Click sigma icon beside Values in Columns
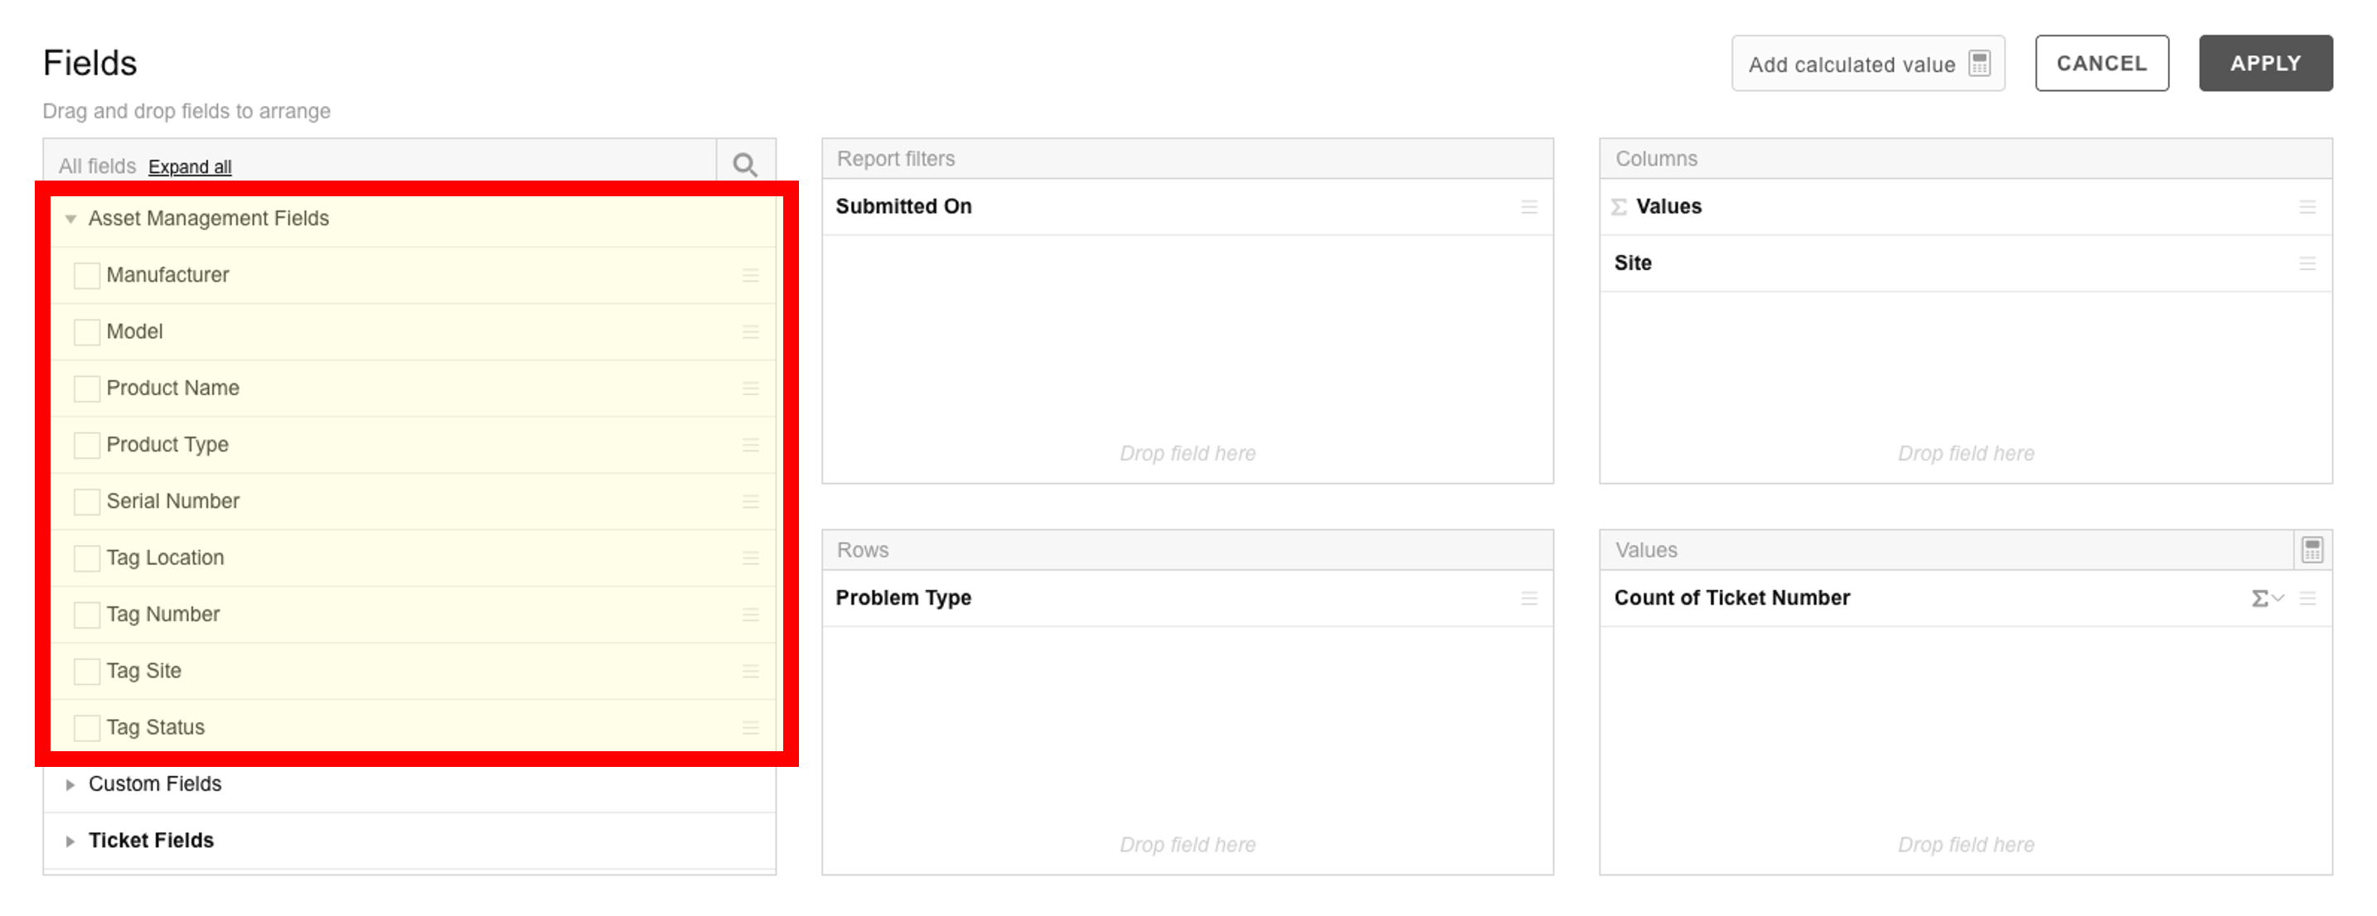Image resolution: width=2377 pixels, height=916 pixels. 1619,206
